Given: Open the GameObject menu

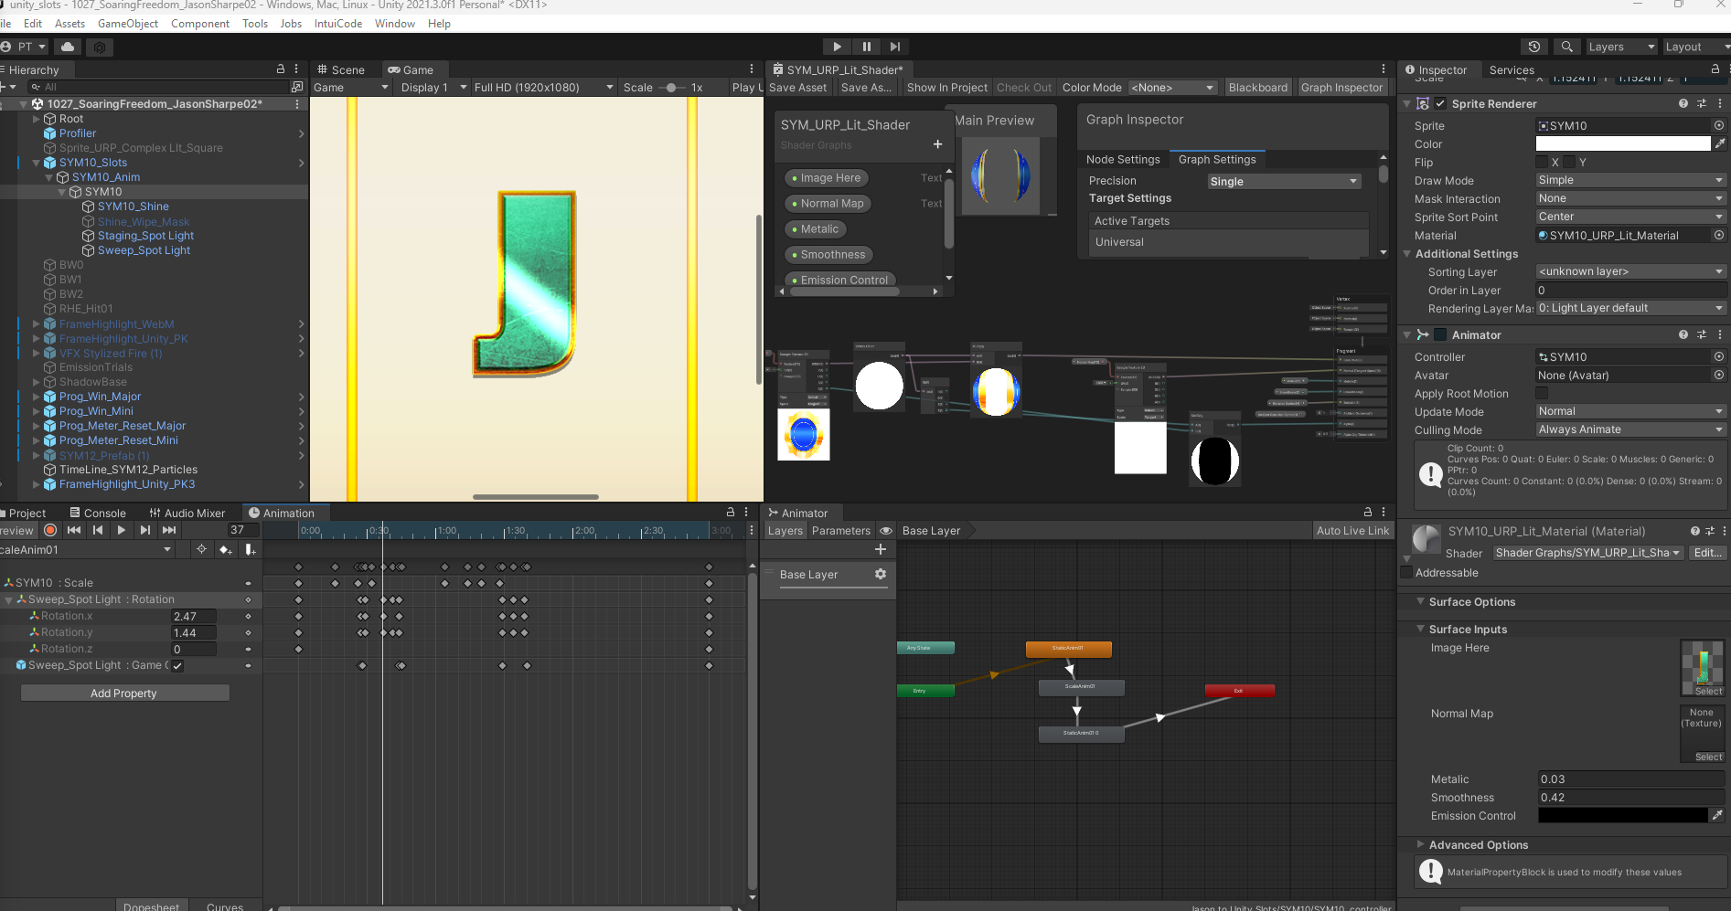Looking at the screenshot, I should [x=128, y=24].
